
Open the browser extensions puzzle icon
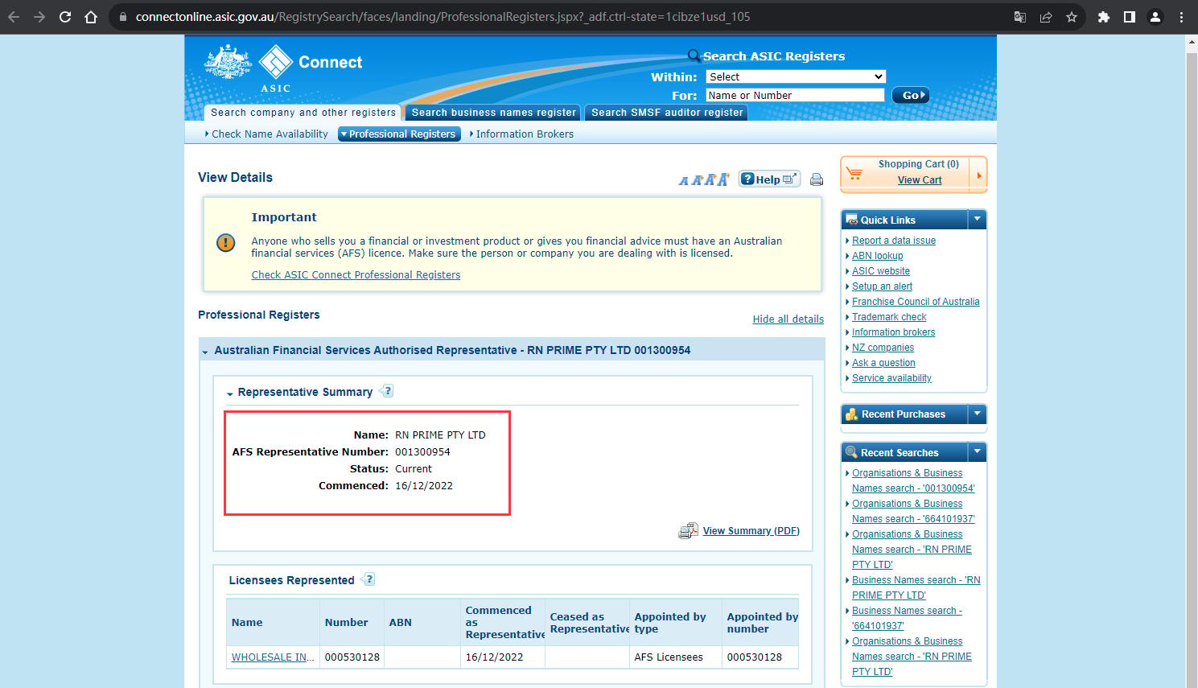(1104, 17)
